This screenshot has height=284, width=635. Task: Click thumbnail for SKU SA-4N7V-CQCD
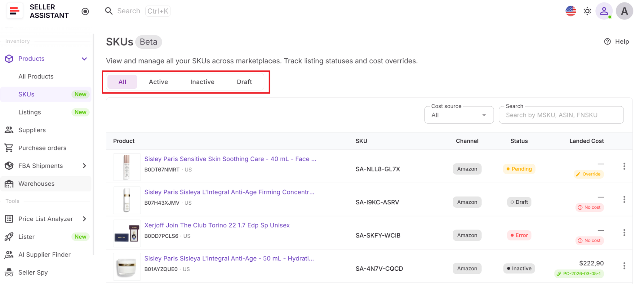127,267
